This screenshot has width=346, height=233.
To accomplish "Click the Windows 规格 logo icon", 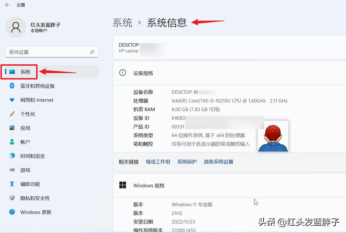I will [x=123, y=185].
